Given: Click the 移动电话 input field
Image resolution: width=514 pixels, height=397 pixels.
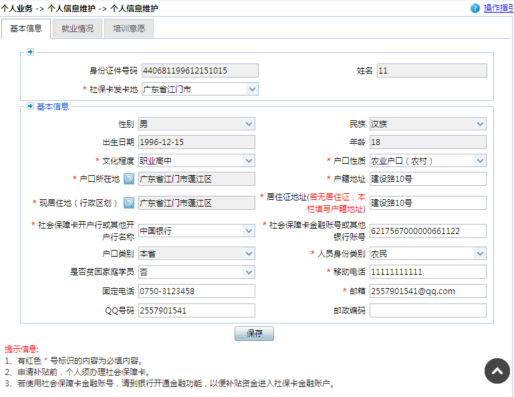Looking at the screenshot, I should point(427,272).
